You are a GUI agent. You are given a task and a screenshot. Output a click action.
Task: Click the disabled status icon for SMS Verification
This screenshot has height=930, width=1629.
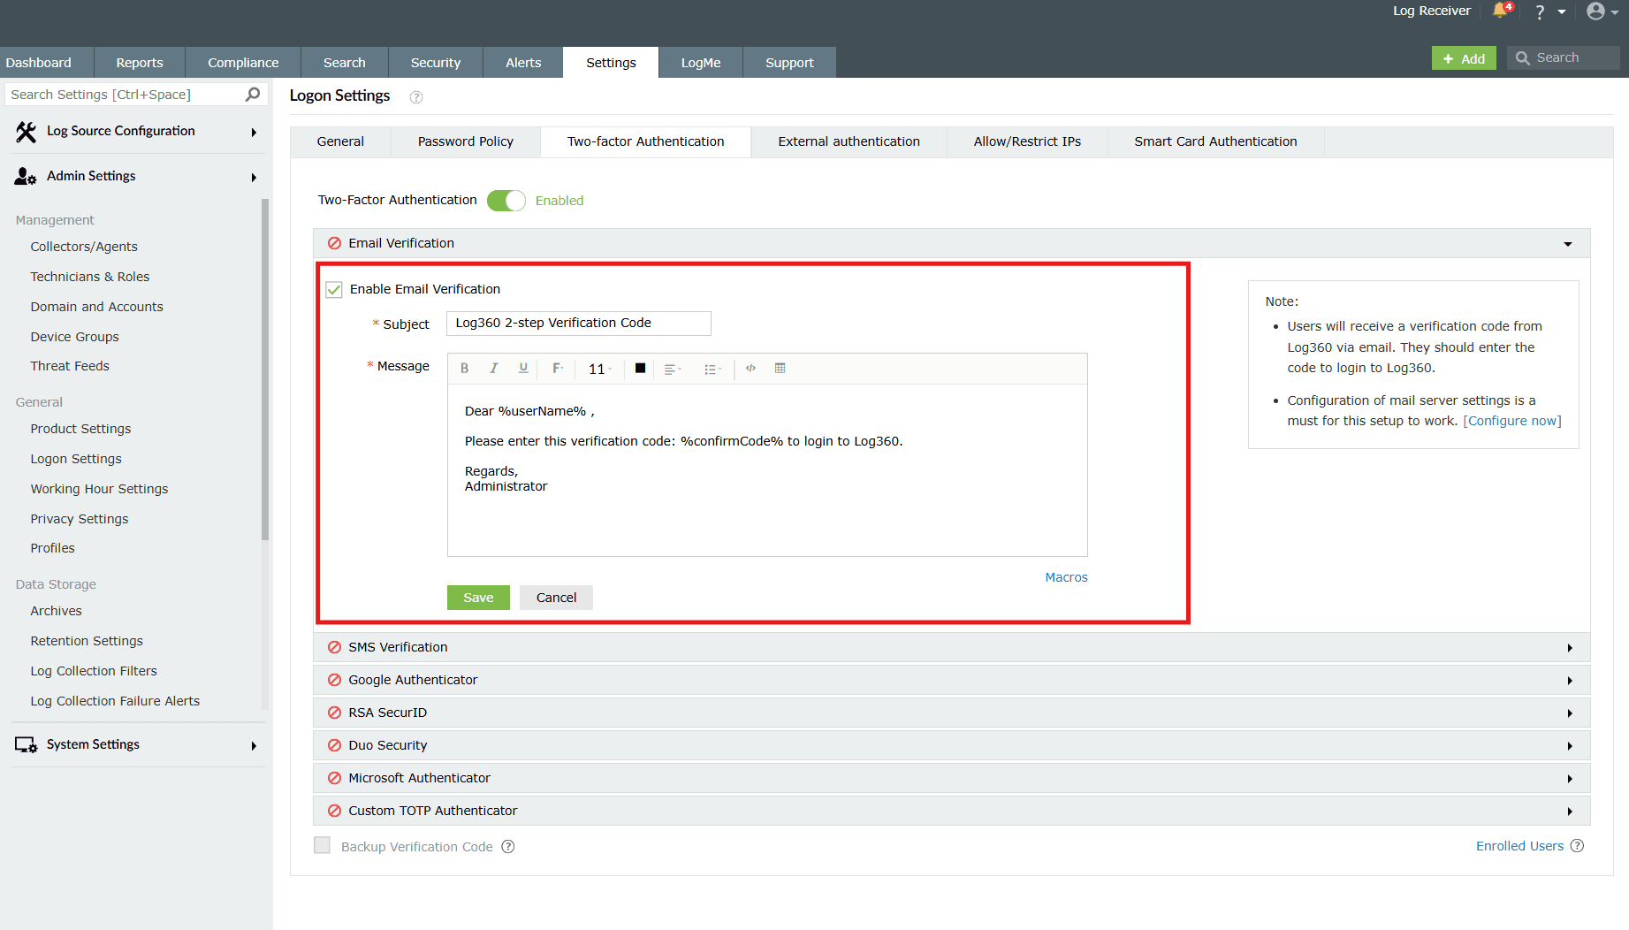334,647
